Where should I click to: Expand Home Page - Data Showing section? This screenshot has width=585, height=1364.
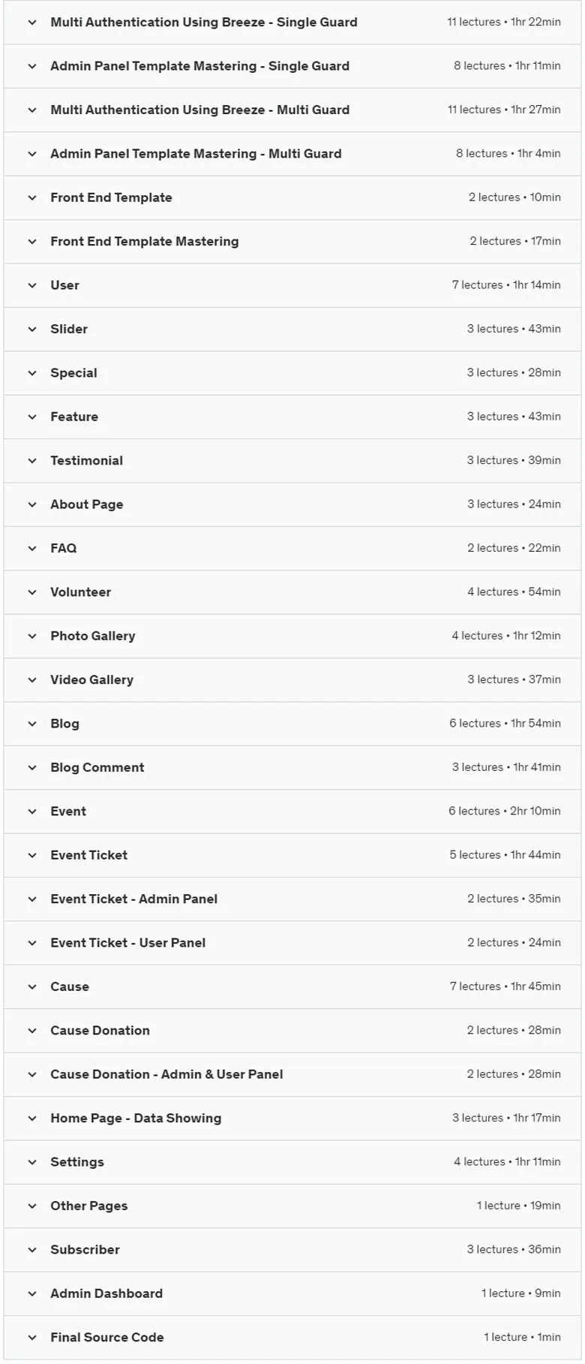[x=292, y=1119]
